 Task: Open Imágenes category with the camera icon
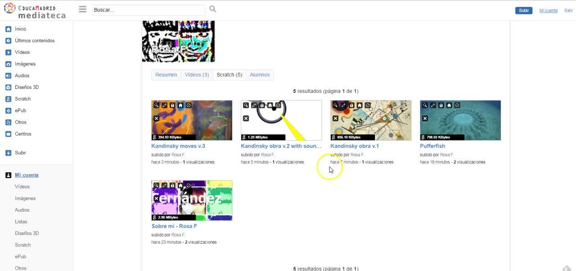(25, 64)
